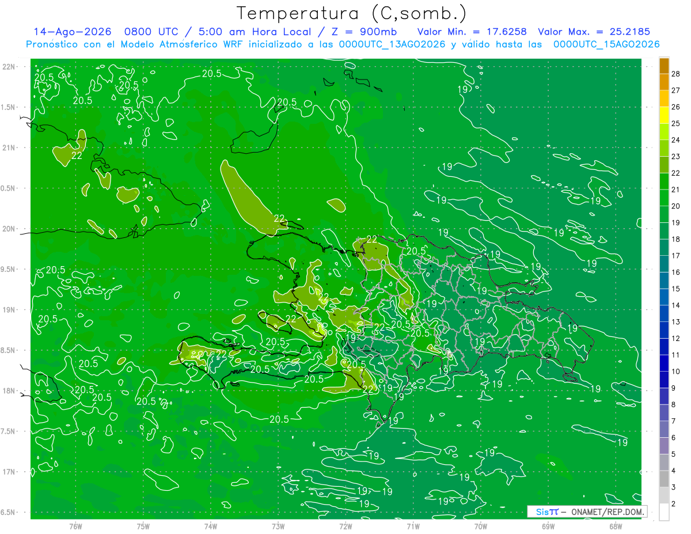Click the legend value '9'
The image size is (691, 534).
674,388
